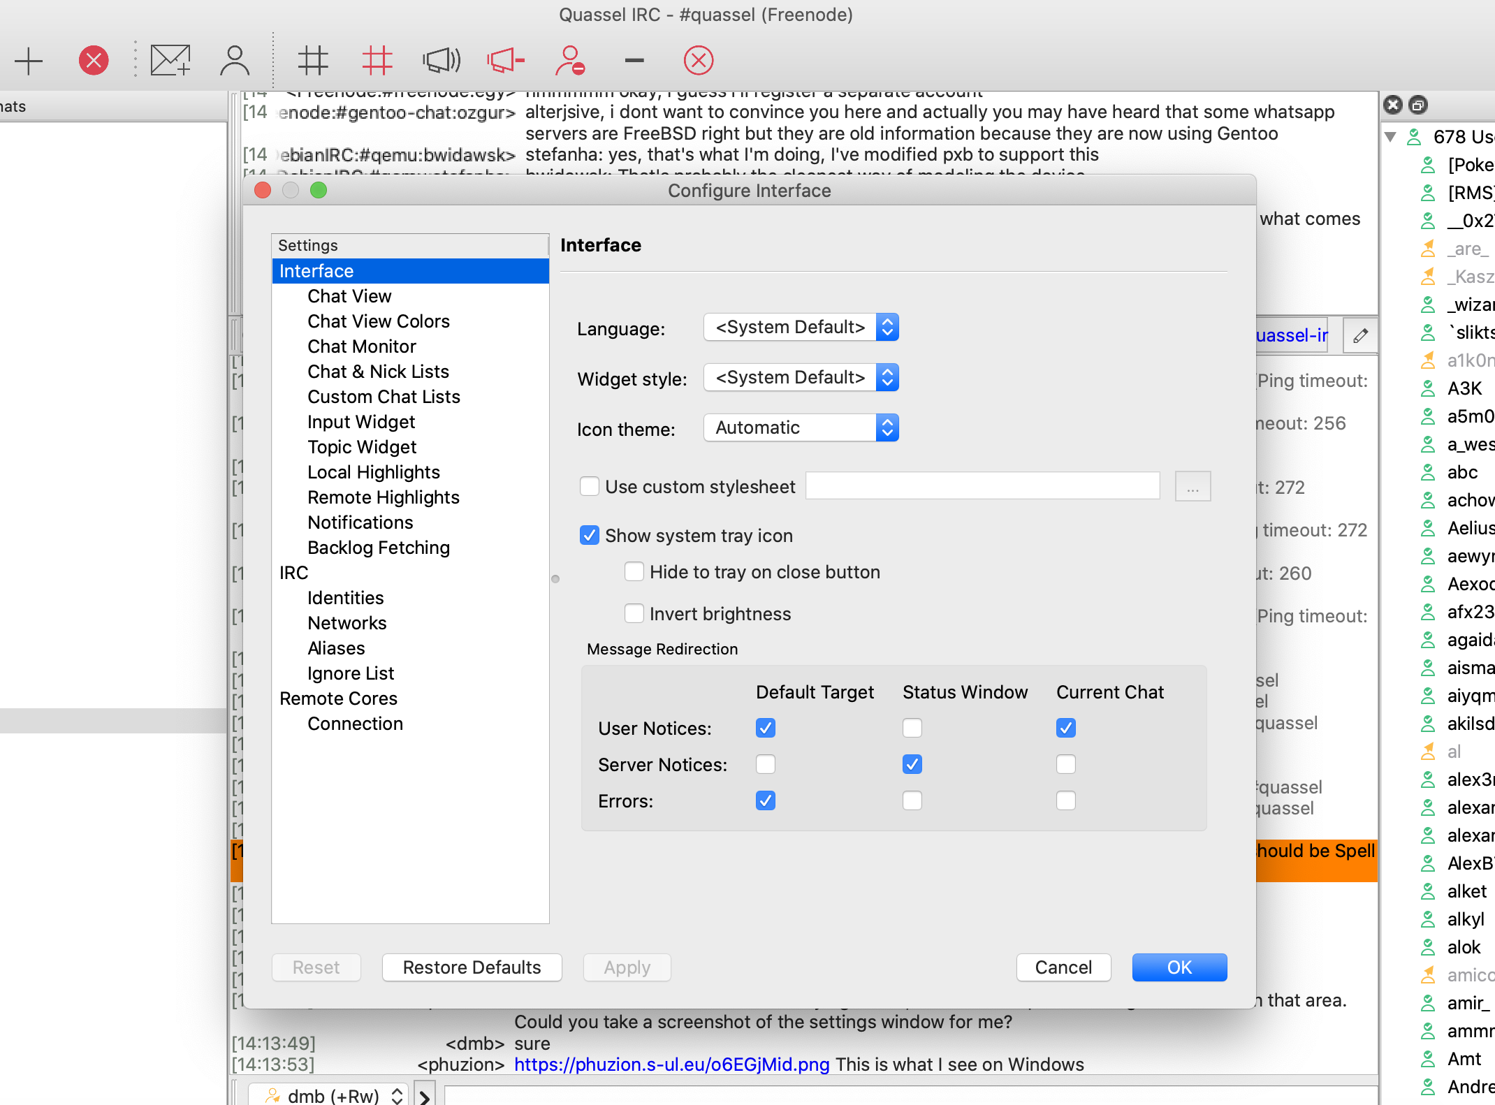Click the user icon beside alkyl

[x=1428, y=919]
